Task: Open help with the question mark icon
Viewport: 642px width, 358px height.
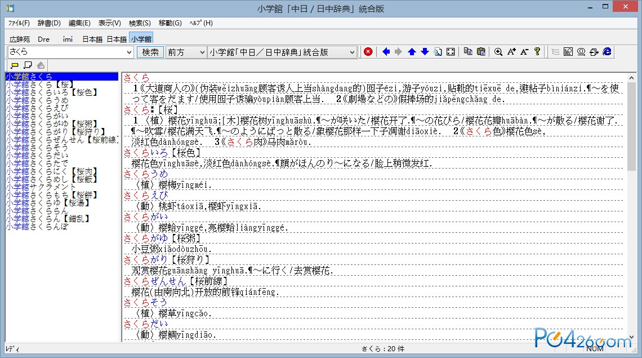Action: 537,52
